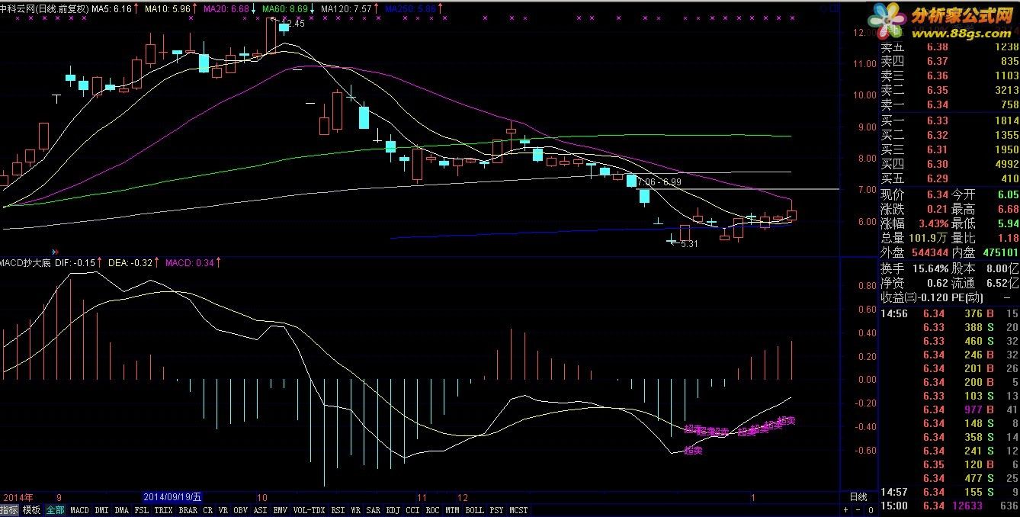Image resolution: width=1020 pixels, height=517 pixels.
Task: Click the small red-blue arrow marker above MACD title
Action: (x=55, y=251)
